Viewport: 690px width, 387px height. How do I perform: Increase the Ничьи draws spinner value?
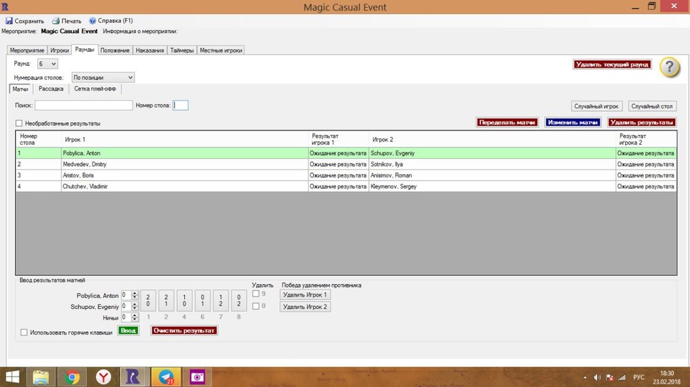135,315
